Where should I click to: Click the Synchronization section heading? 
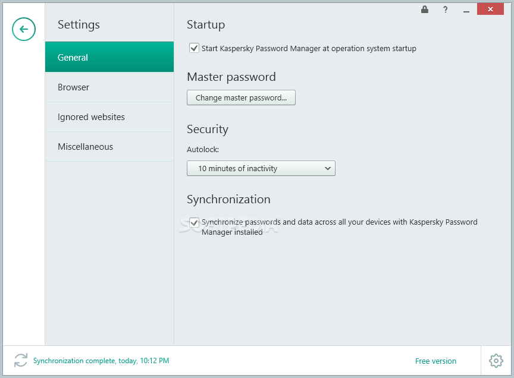[x=228, y=200]
